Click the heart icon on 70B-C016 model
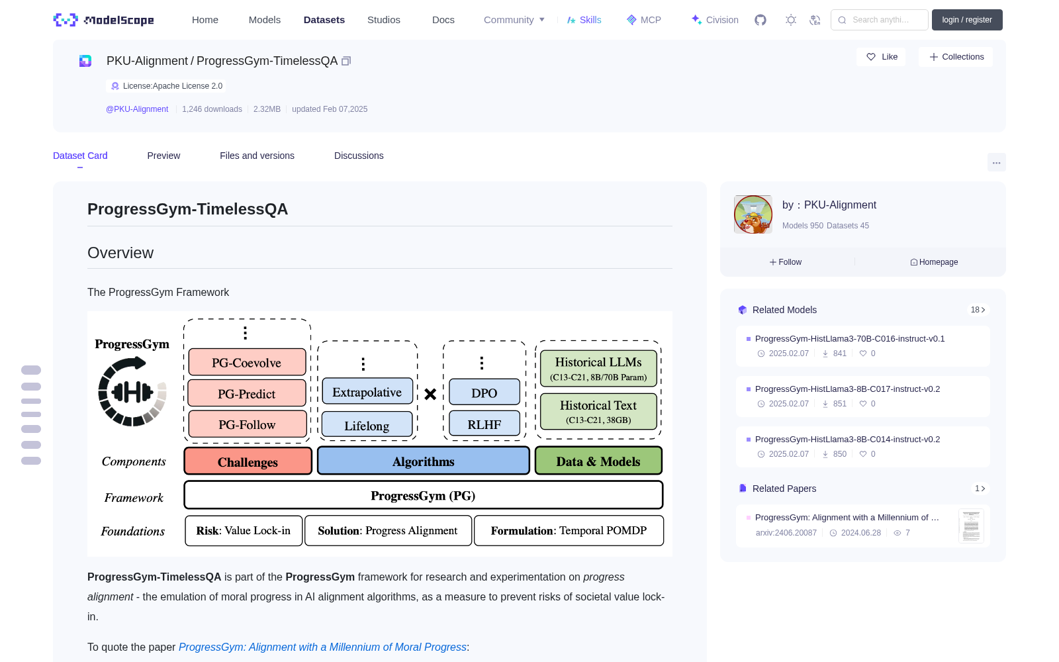The height and width of the screenshot is (662, 1059). (863, 354)
